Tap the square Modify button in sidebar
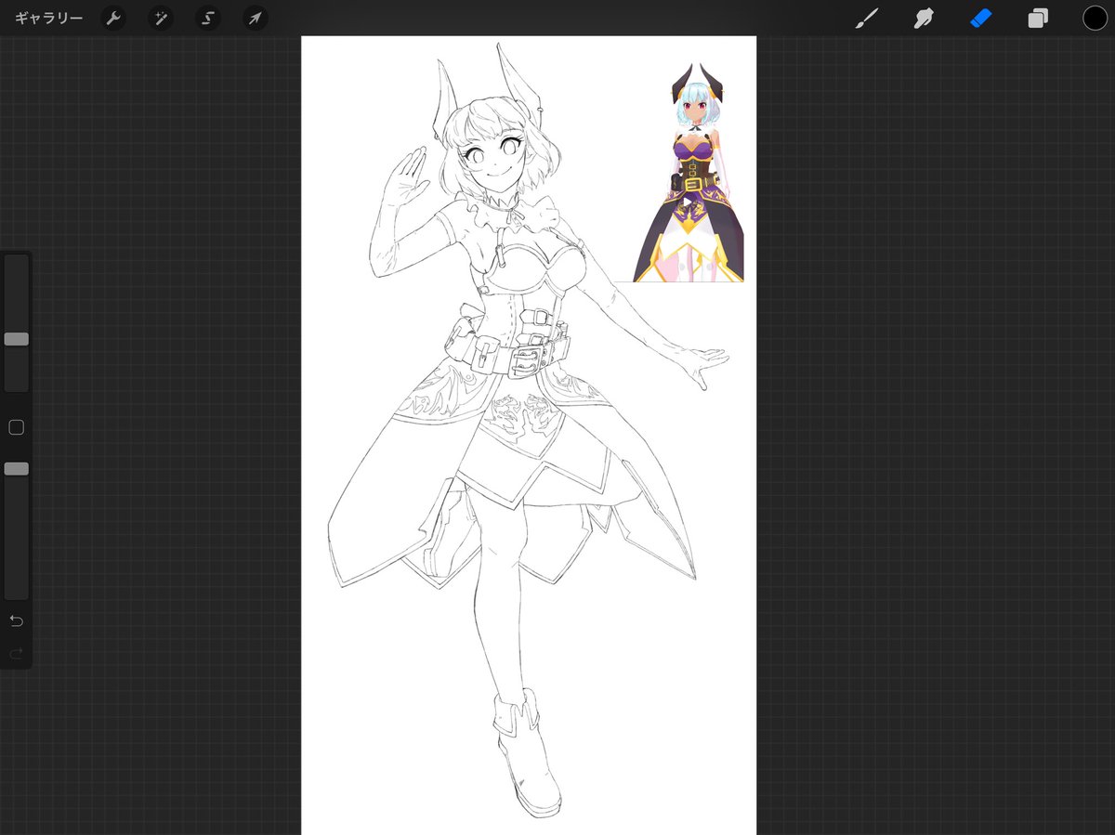1115x835 pixels. (x=16, y=427)
